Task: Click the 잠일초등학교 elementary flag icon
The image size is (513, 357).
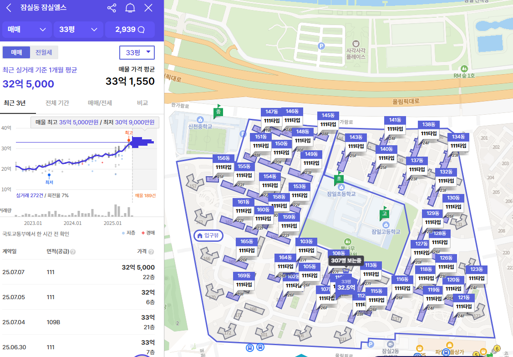Action: pos(339,178)
